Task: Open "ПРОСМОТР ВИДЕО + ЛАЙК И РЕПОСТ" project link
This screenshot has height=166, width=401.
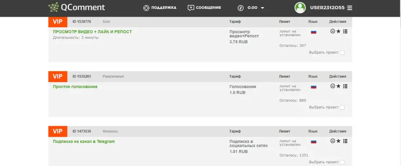Action: click(92, 32)
